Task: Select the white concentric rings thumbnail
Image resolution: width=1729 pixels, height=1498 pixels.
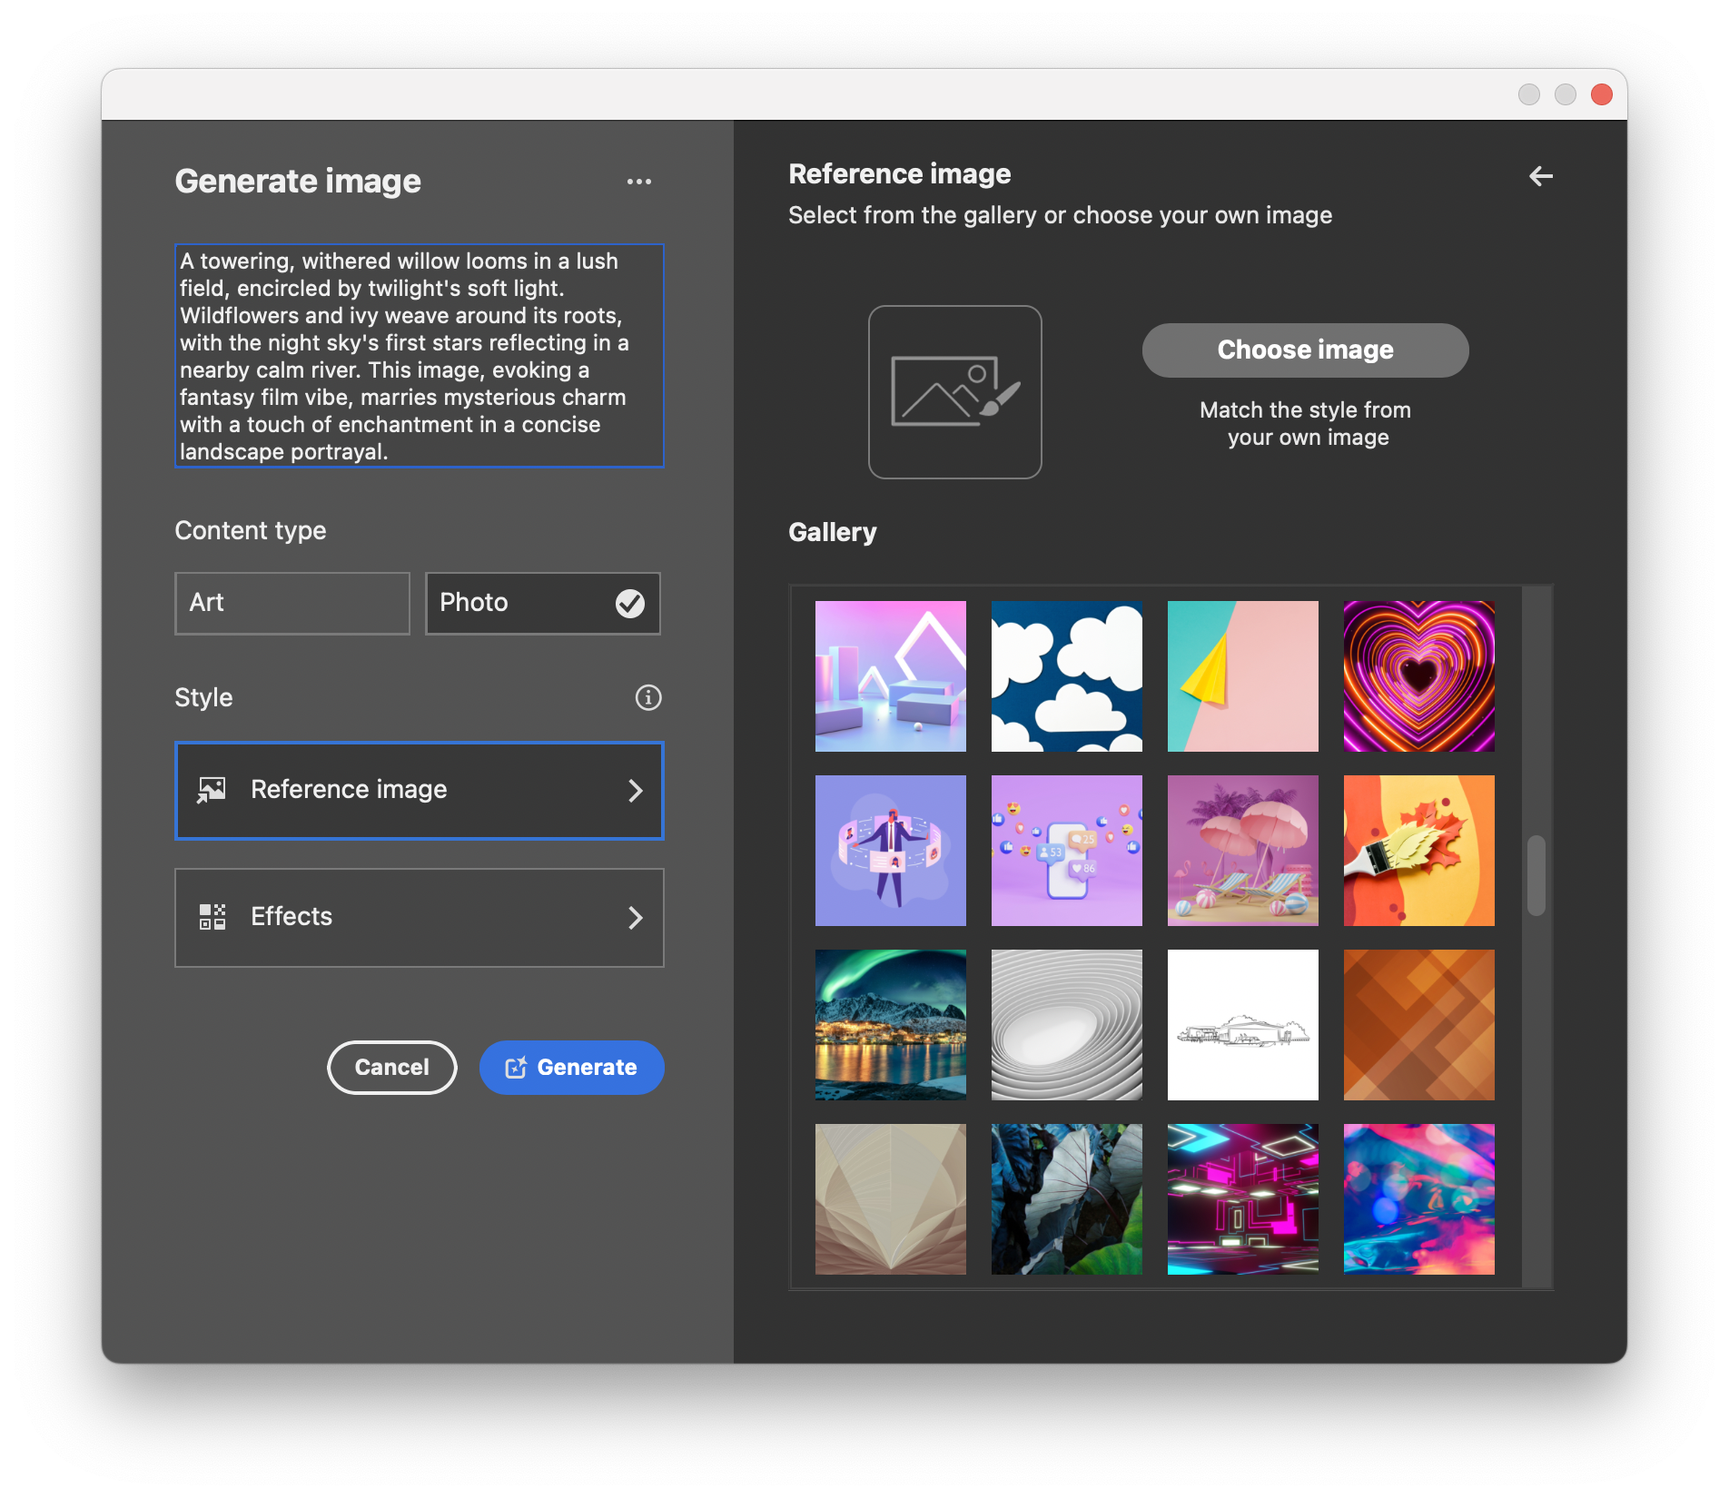Action: pyautogui.click(x=1067, y=1025)
